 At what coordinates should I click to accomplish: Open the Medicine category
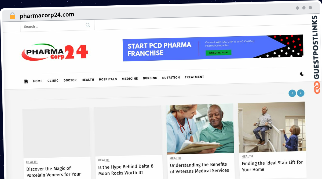coord(130,79)
